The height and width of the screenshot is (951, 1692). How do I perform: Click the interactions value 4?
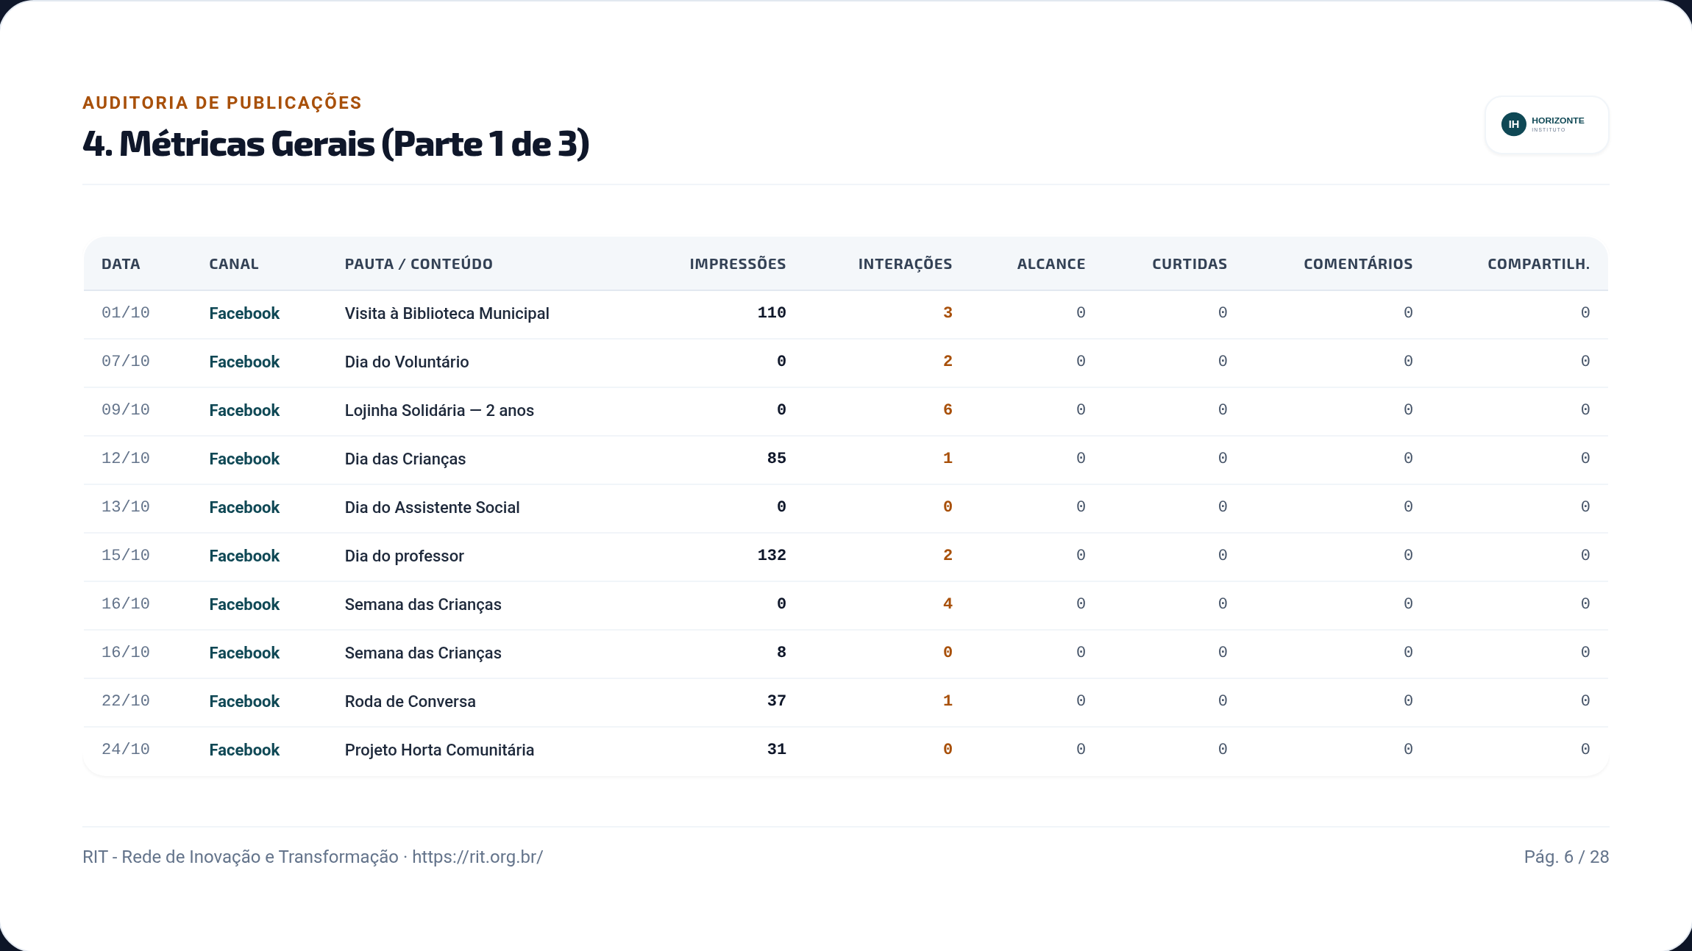tap(948, 603)
